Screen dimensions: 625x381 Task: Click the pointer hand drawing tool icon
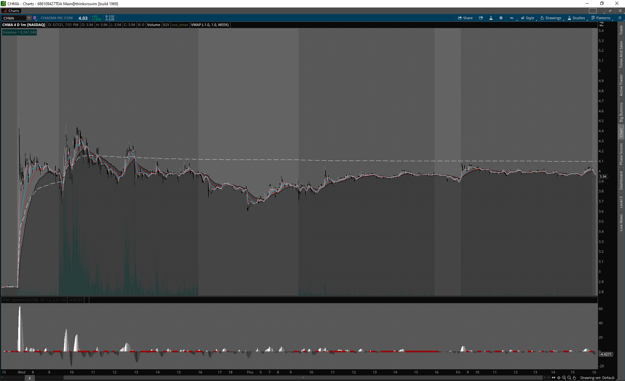pyautogui.click(x=575, y=378)
